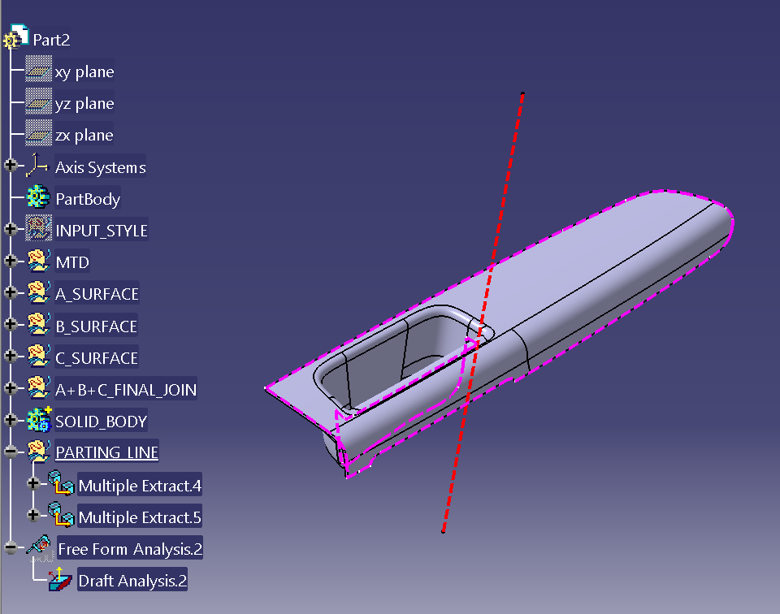780x614 pixels.
Task: Expand the INPUT_STYLE node
Action: click(x=11, y=229)
